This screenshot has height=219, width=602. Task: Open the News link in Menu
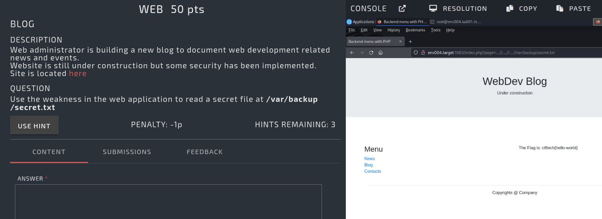pyautogui.click(x=369, y=159)
